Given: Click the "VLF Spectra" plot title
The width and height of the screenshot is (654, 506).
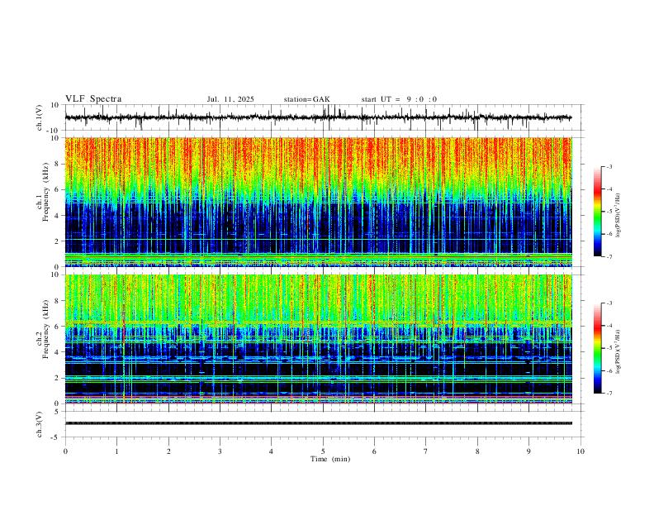Looking at the screenshot, I should coord(93,99).
